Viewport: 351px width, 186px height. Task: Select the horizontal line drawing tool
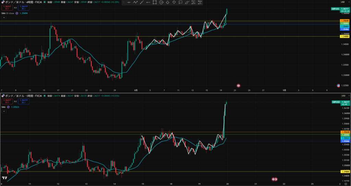[x=129, y=2]
